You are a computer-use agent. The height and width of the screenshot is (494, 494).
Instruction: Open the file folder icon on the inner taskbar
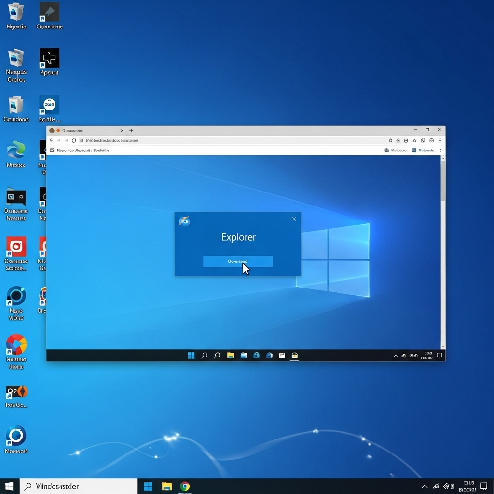[230, 356]
